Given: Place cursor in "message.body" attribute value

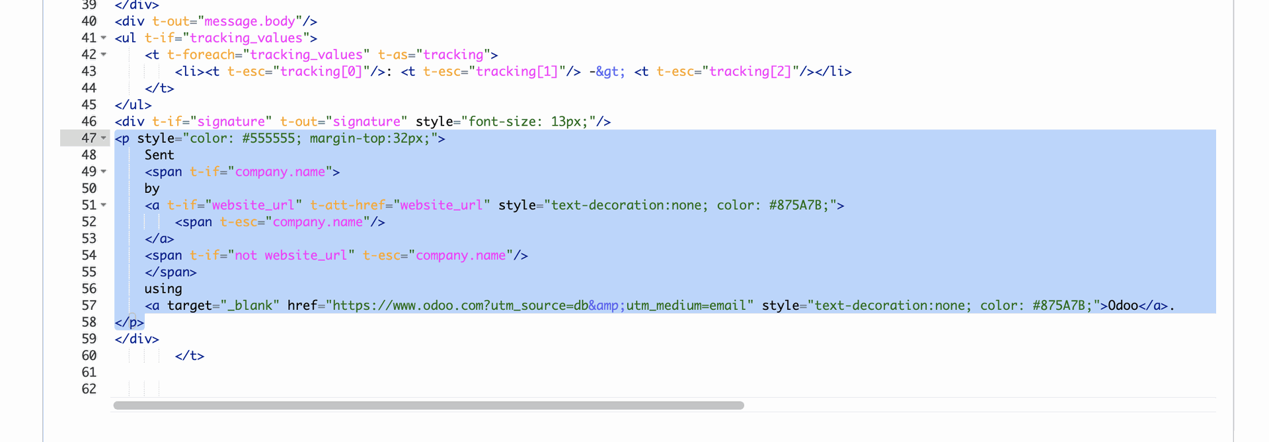Looking at the screenshot, I should (x=250, y=21).
